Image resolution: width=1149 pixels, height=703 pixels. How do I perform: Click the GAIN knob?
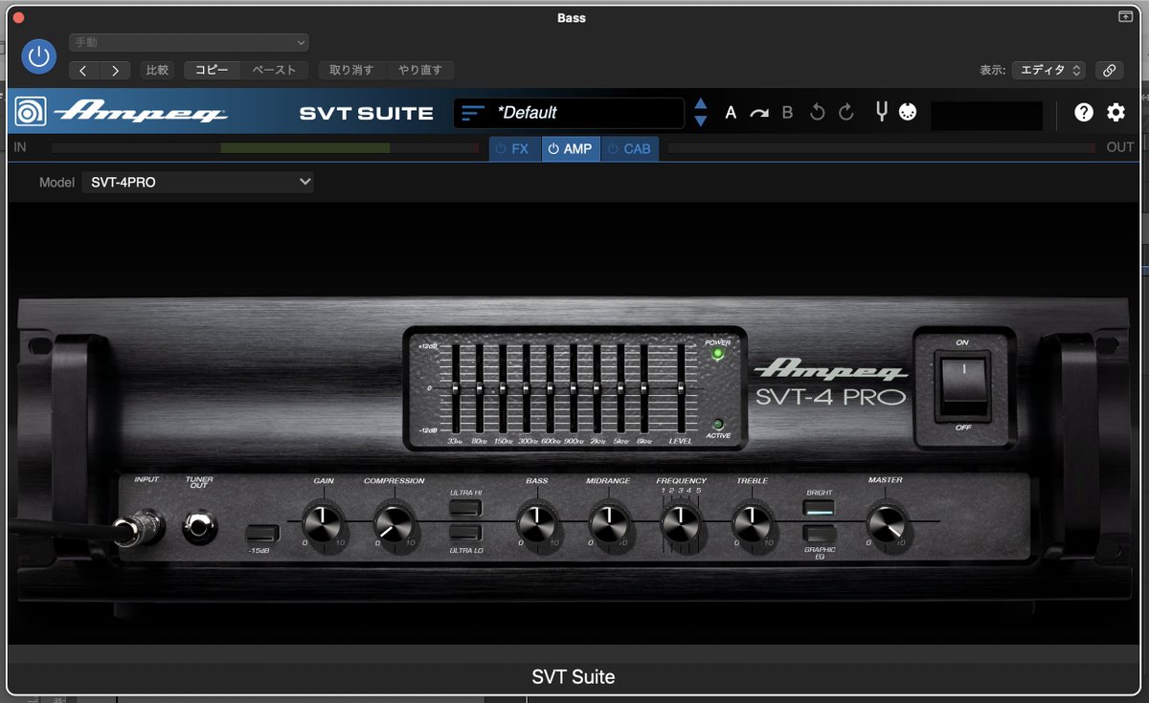pos(322,522)
